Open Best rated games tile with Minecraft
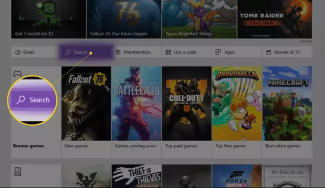 (287, 112)
